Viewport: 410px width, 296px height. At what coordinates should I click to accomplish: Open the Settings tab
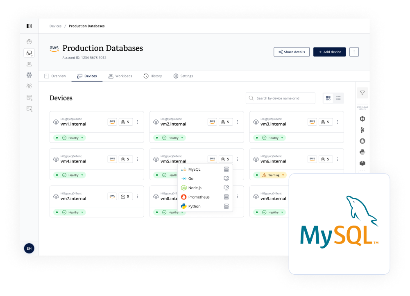tap(183, 76)
